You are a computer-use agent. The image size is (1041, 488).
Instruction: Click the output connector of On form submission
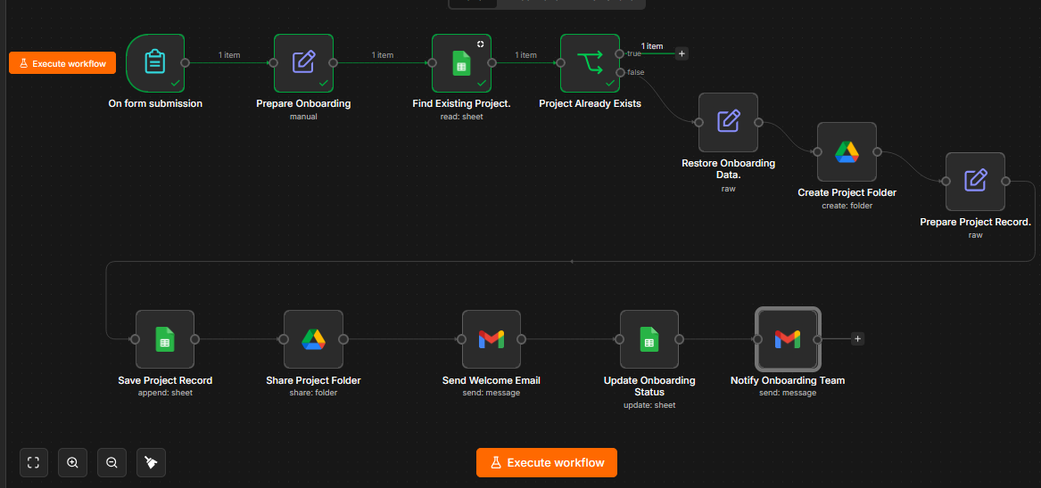tap(186, 63)
